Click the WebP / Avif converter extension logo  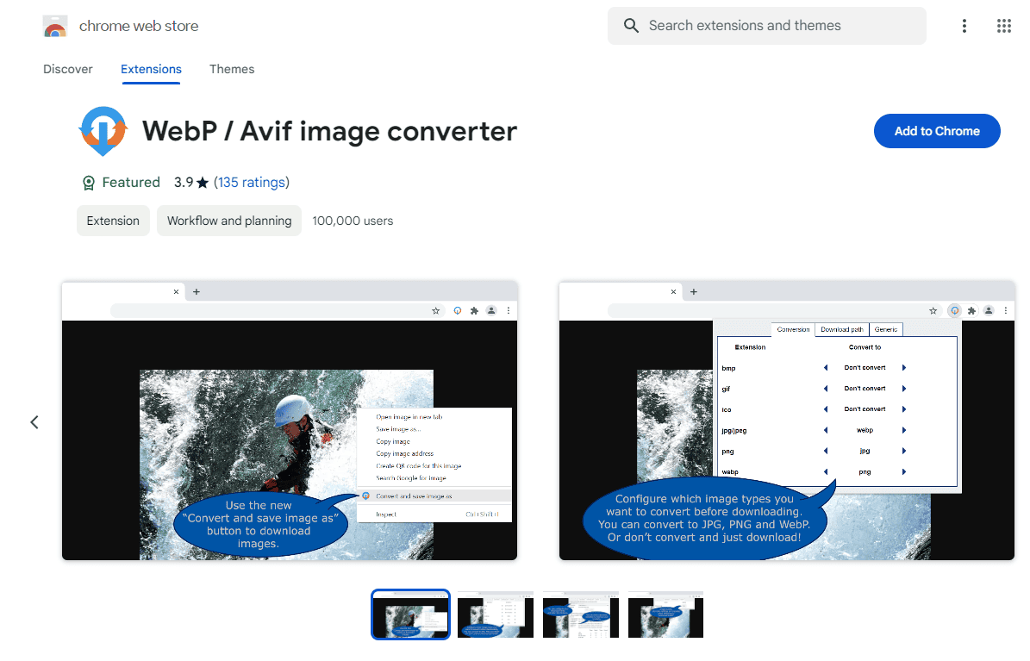click(x=103, y=131)
